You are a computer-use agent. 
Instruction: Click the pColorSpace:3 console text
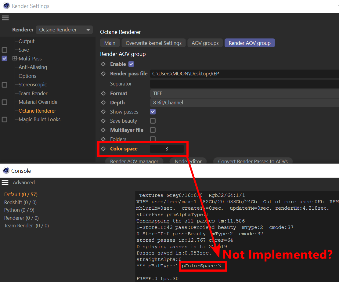click(201, 266)
